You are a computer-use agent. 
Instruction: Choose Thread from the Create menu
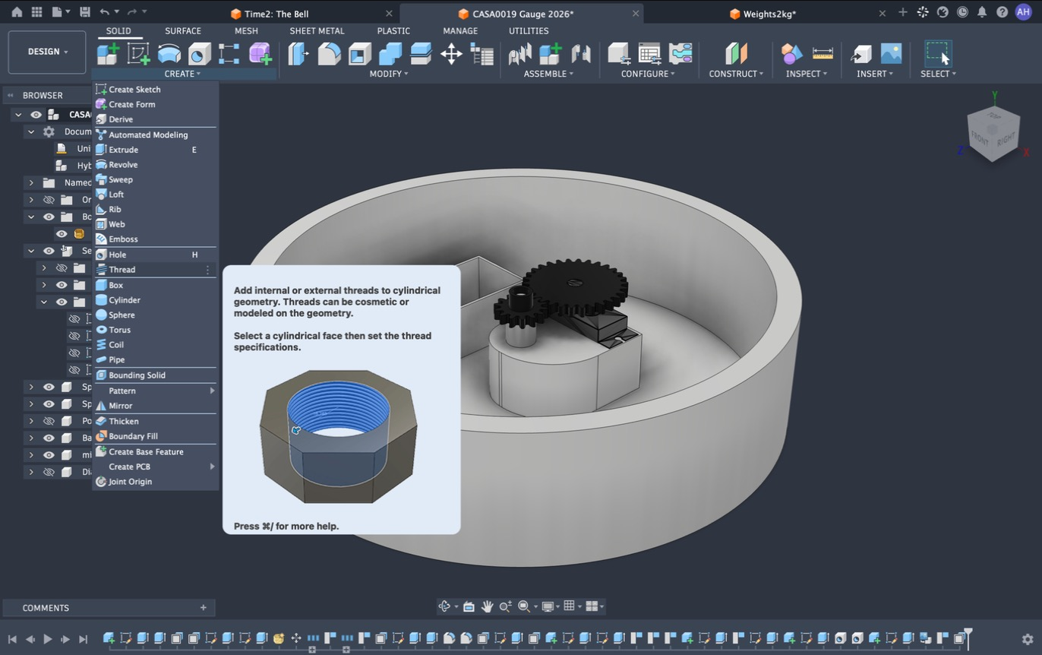point(155,270)
